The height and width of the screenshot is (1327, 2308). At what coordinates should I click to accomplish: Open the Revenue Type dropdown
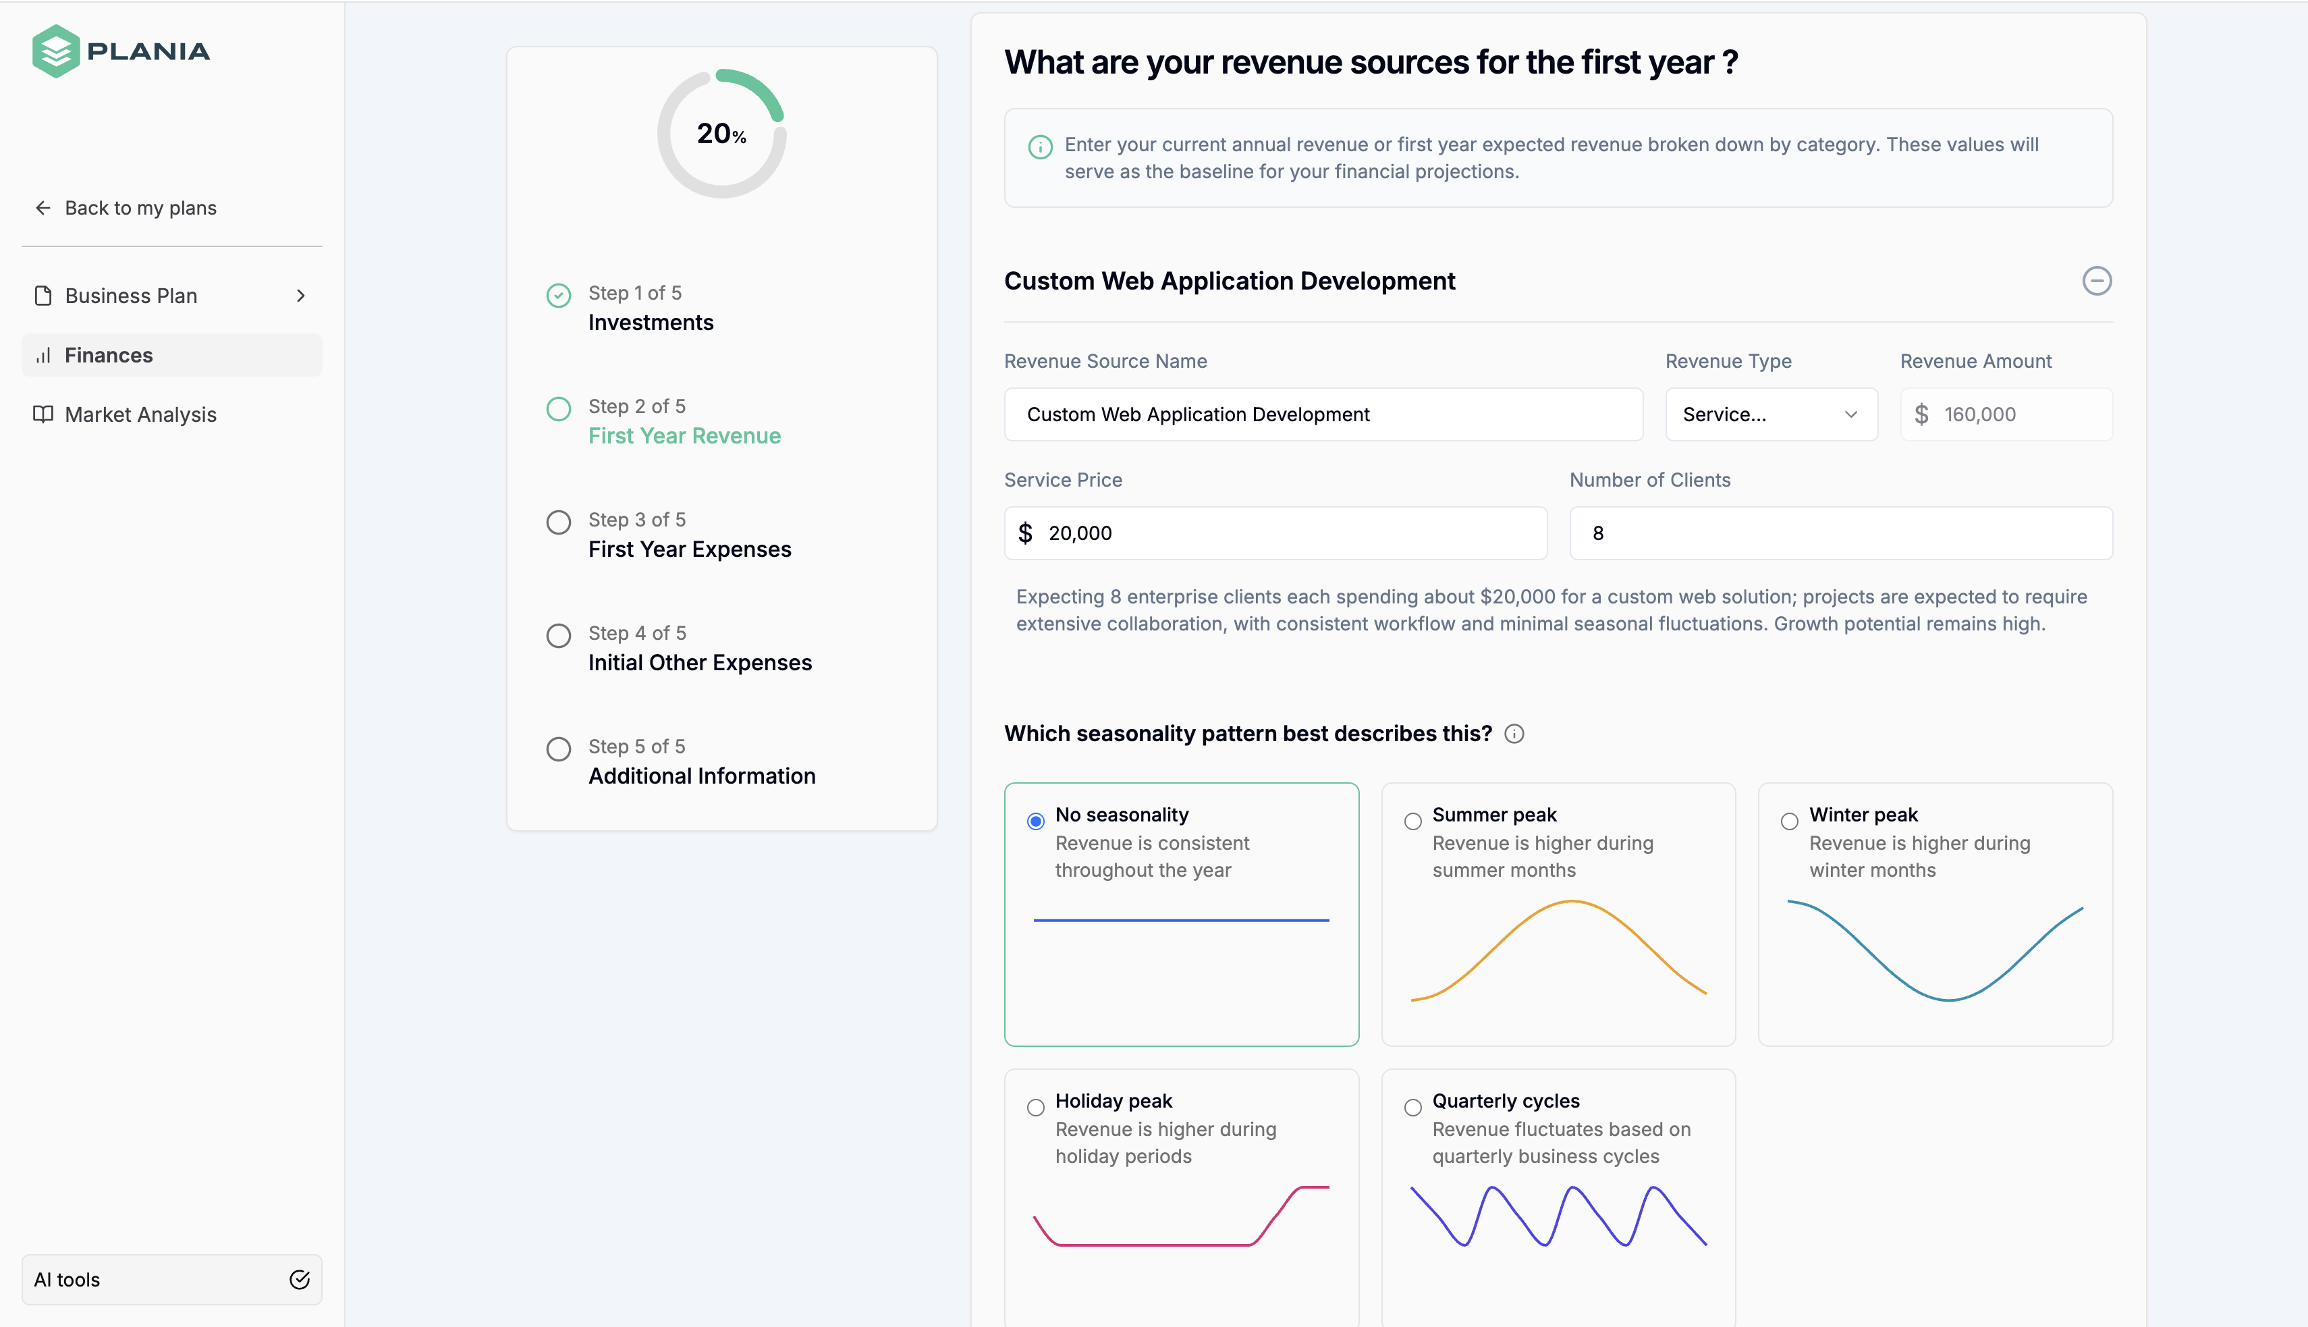tap(1770, 414)
